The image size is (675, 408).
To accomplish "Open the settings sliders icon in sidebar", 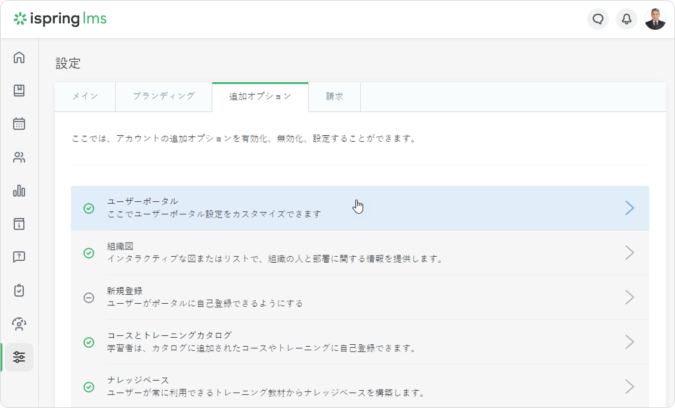I will click(19, 357).
